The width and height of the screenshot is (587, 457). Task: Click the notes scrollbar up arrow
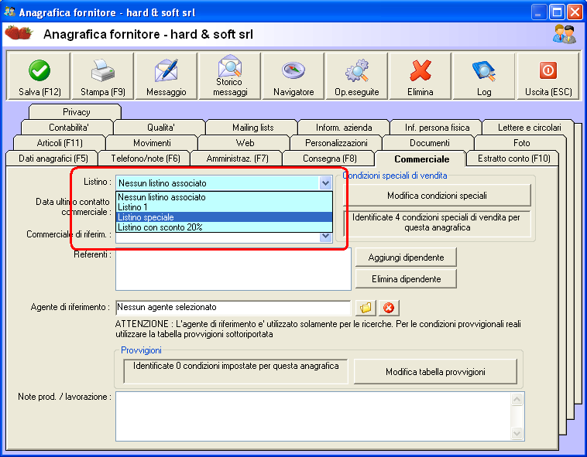[x=517, y=399]
